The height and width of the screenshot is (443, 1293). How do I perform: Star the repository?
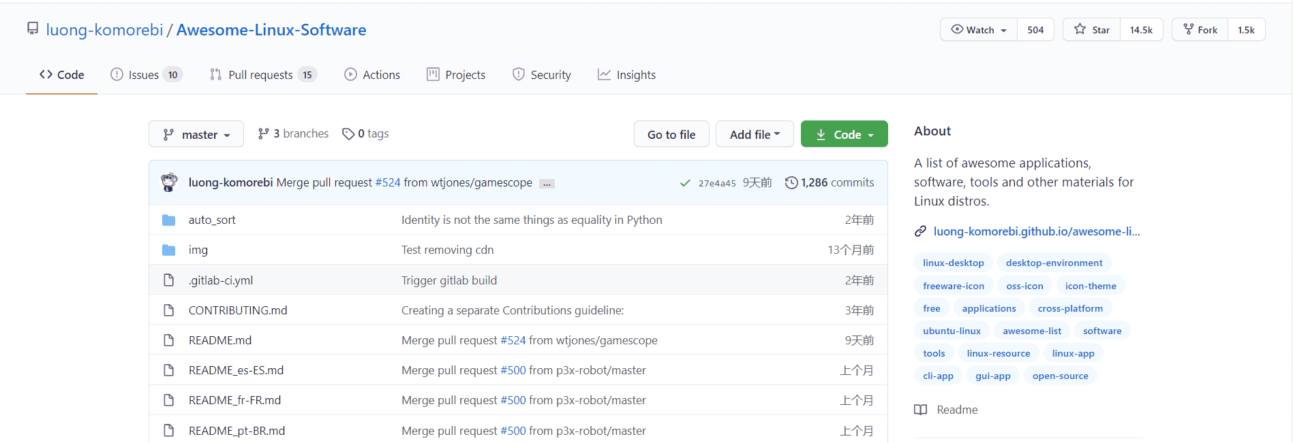tap(1091, 29)
